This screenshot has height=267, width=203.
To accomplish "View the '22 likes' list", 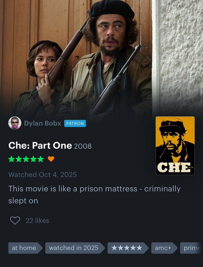I will point(37,221).
